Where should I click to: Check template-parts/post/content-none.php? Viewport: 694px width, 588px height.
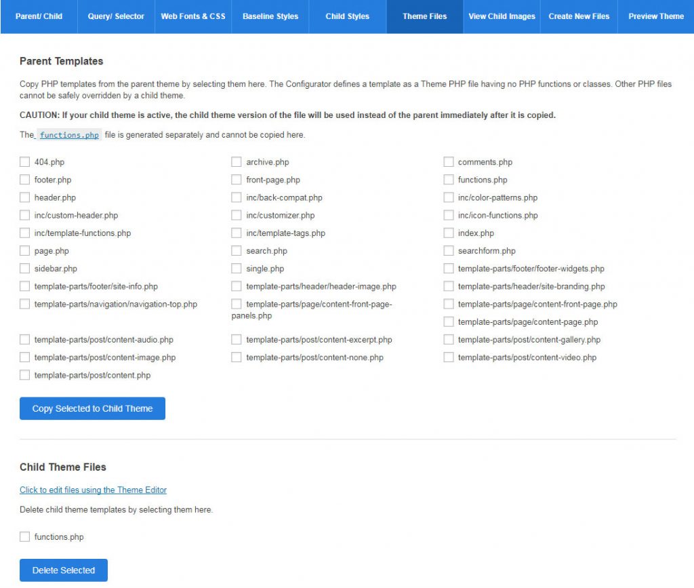237,357
